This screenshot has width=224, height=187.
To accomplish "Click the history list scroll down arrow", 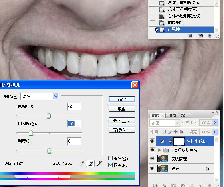I will click(x=216, y=30).
